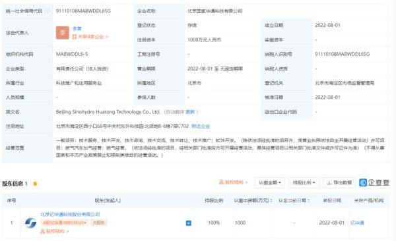This screenshot has width=396, height=241.
Task: Open the 亿华通 related product link
Action: 357,223
